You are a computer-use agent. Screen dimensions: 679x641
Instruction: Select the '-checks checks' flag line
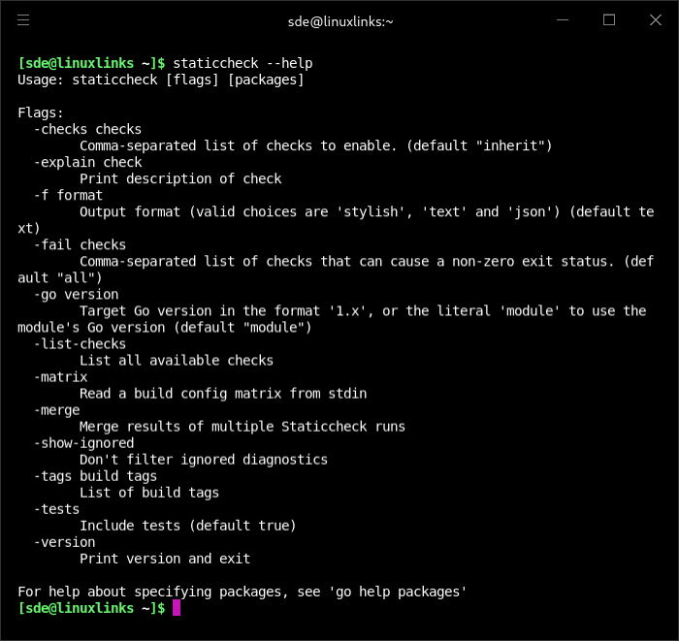[x=87, y=129]
